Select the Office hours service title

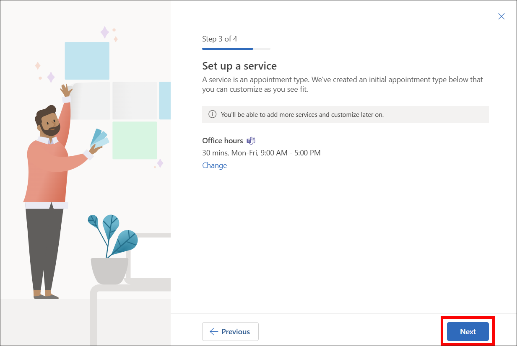(223, 140)
